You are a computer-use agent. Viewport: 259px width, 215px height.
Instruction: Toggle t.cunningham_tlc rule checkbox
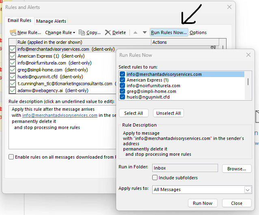[x=13, y=84]
